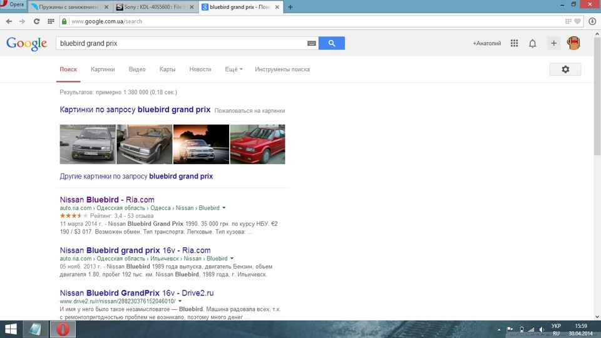Reload the current page
Image resolution: width=601 pixels, height=338 pixels.
click(36, 21)
